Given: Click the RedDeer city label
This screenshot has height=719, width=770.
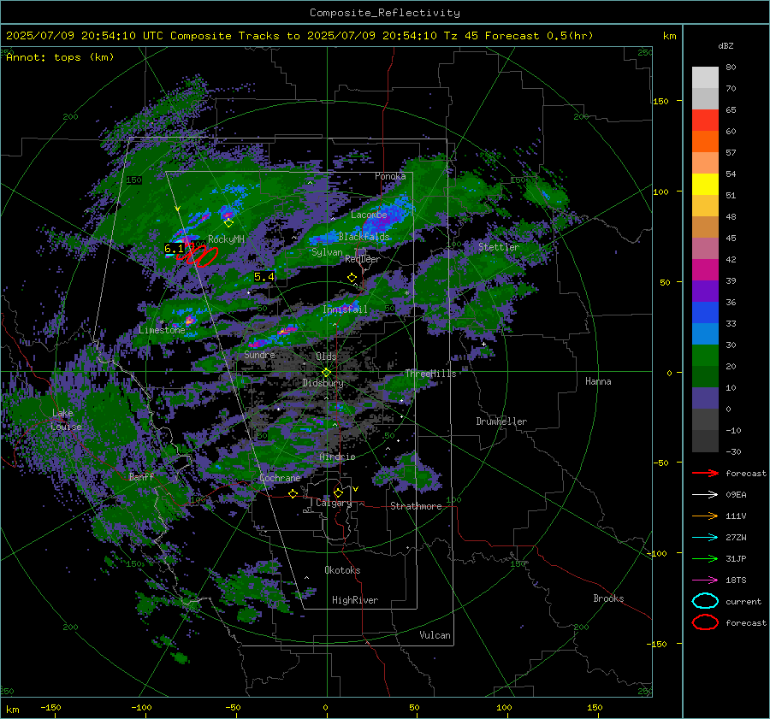Looking at the screenshot, I should [x=363, y=259].
